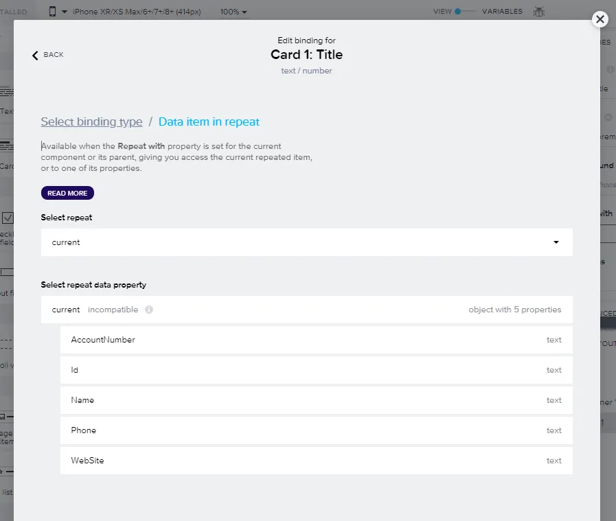Open the 100% zoom level dropdown
This screenshot has width=616, height=521.
point(233,12)
